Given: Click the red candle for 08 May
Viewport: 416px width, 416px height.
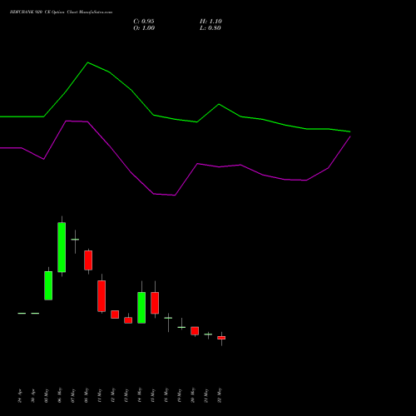Looking at the screenshot, I should point(88,260).
